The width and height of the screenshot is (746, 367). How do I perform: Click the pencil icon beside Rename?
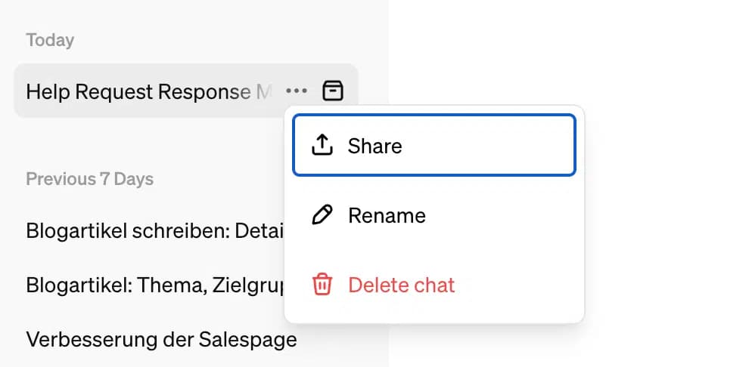pos(322,215)
